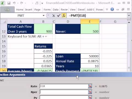
Task: Click the Insert Function fx icon
Action: point(64,16)
